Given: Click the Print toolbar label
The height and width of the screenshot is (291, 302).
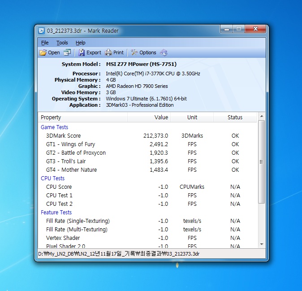Looking at the screenshot, I should point(118,52).
